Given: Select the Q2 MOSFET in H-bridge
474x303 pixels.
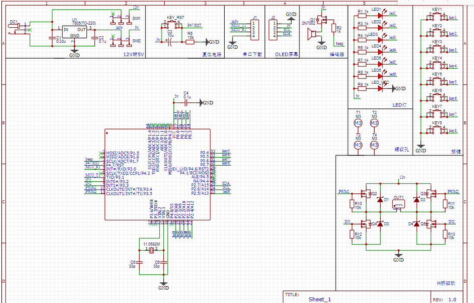Looking at the screenshot, I should point(367,193).
